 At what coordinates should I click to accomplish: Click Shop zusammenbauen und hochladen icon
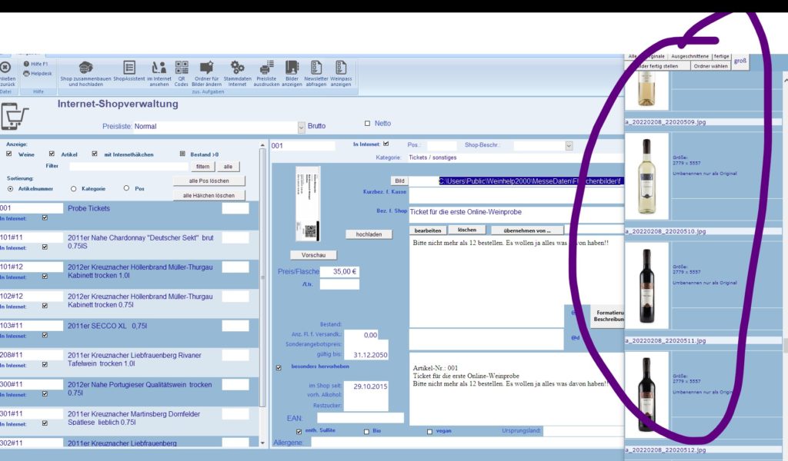tap(85, 68)
